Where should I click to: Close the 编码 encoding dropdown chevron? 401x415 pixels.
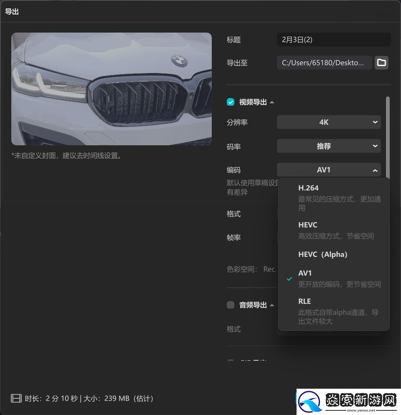[376, 170]
